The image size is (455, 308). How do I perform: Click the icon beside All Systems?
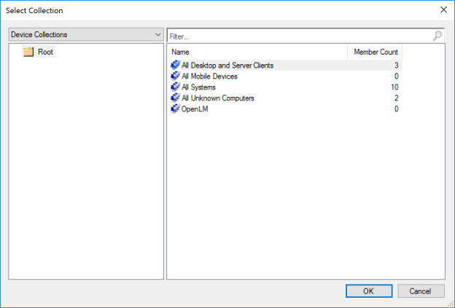pyautogui.click(x=175, y=87)
